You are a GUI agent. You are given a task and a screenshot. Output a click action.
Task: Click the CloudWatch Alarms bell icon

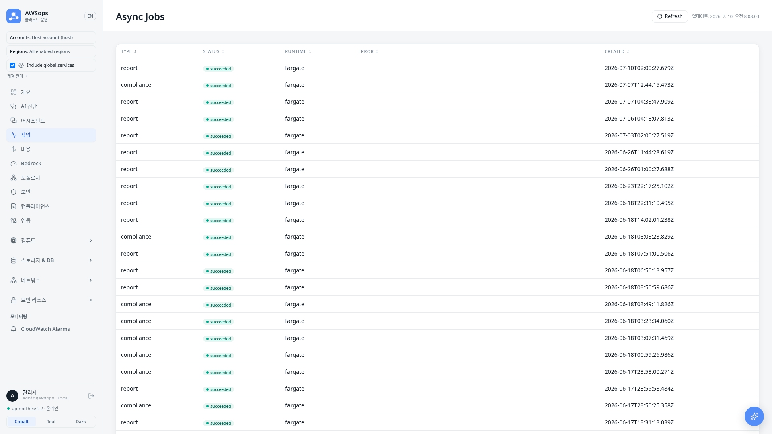point(14,329)
